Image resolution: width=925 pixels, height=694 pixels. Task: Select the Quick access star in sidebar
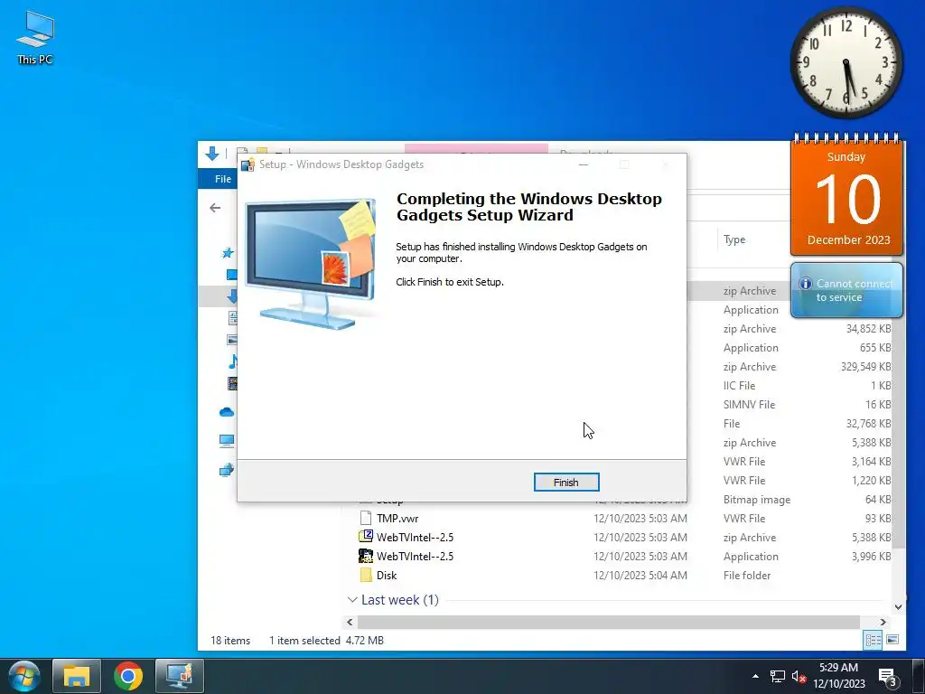(x=227, y=253)
